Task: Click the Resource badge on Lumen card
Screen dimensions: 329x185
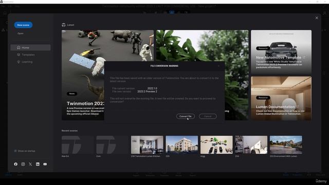Action: 263,98
